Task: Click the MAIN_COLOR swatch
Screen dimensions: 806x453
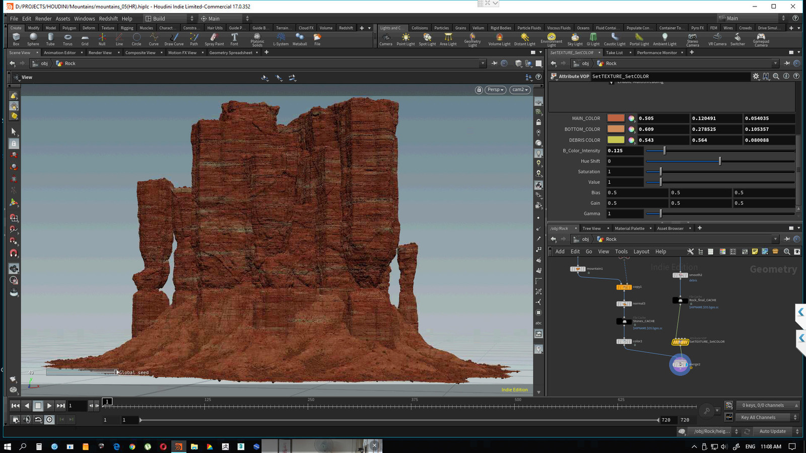Action: [616, 118]
